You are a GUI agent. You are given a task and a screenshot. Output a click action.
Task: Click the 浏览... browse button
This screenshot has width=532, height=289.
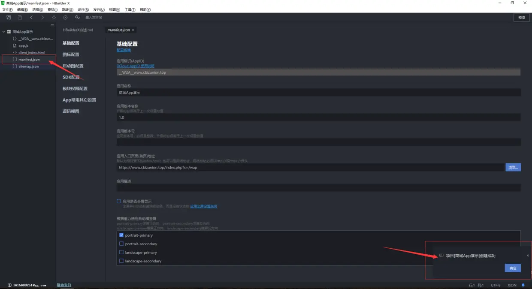[x=513, y=168]
